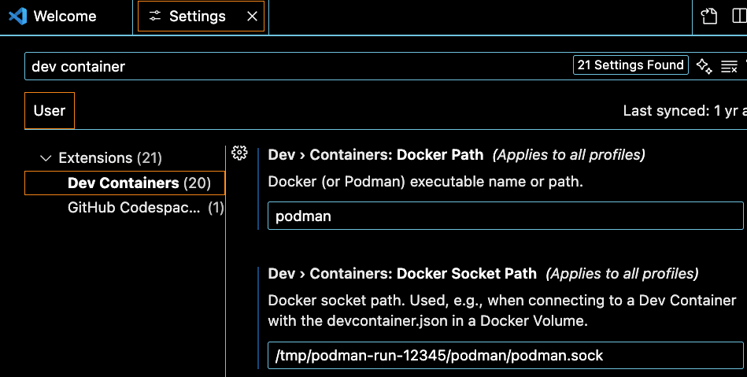Screen dimensions: 747x377
Task: Close the Settings editor tab
Action: (252, 17)
